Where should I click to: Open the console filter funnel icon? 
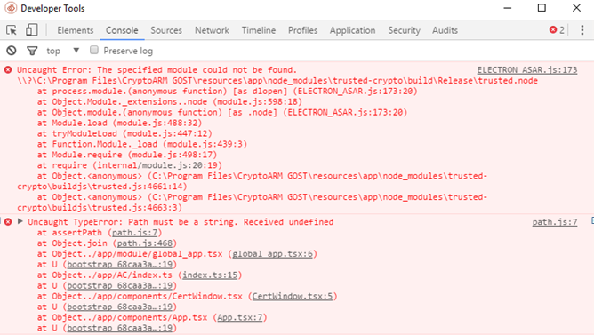pos(32,51)
